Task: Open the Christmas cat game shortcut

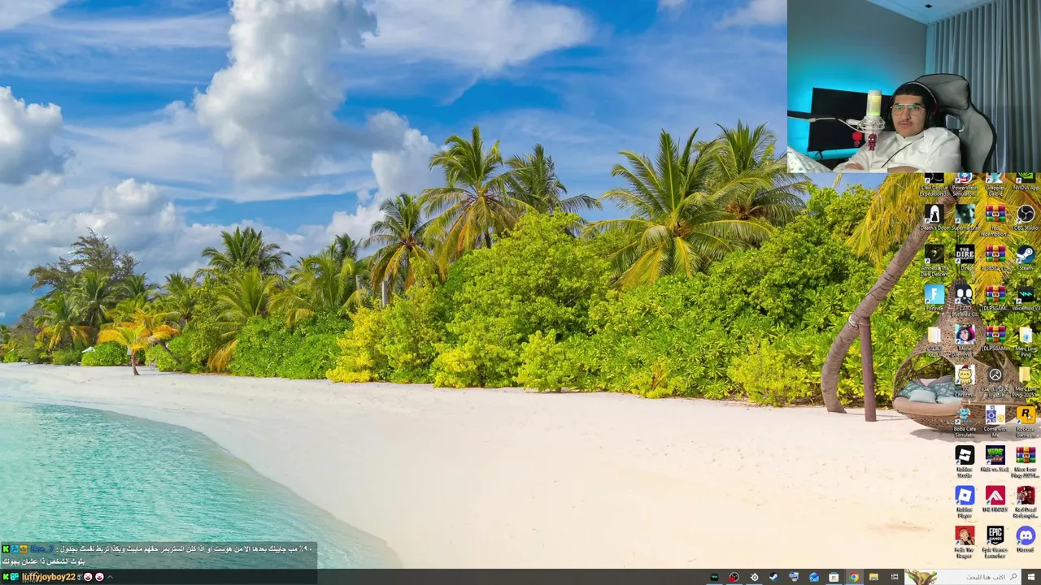Action: [965, 380]
